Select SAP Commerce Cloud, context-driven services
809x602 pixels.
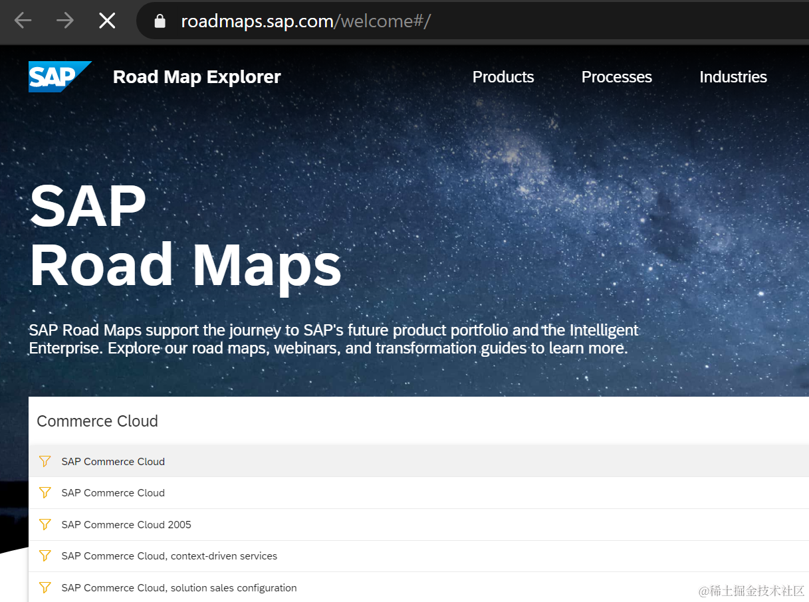coord(419,556)
